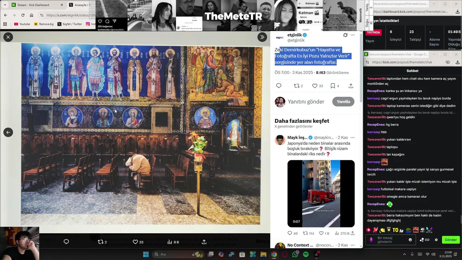The image size is (462, 260).
Task: Open more options on the etginlik tweet
Action: [x=353, y=35]
